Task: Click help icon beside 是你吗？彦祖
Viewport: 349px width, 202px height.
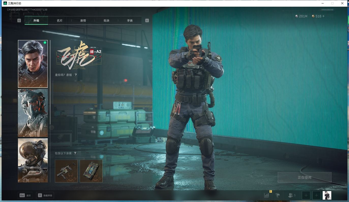Action: coord(76,75)
